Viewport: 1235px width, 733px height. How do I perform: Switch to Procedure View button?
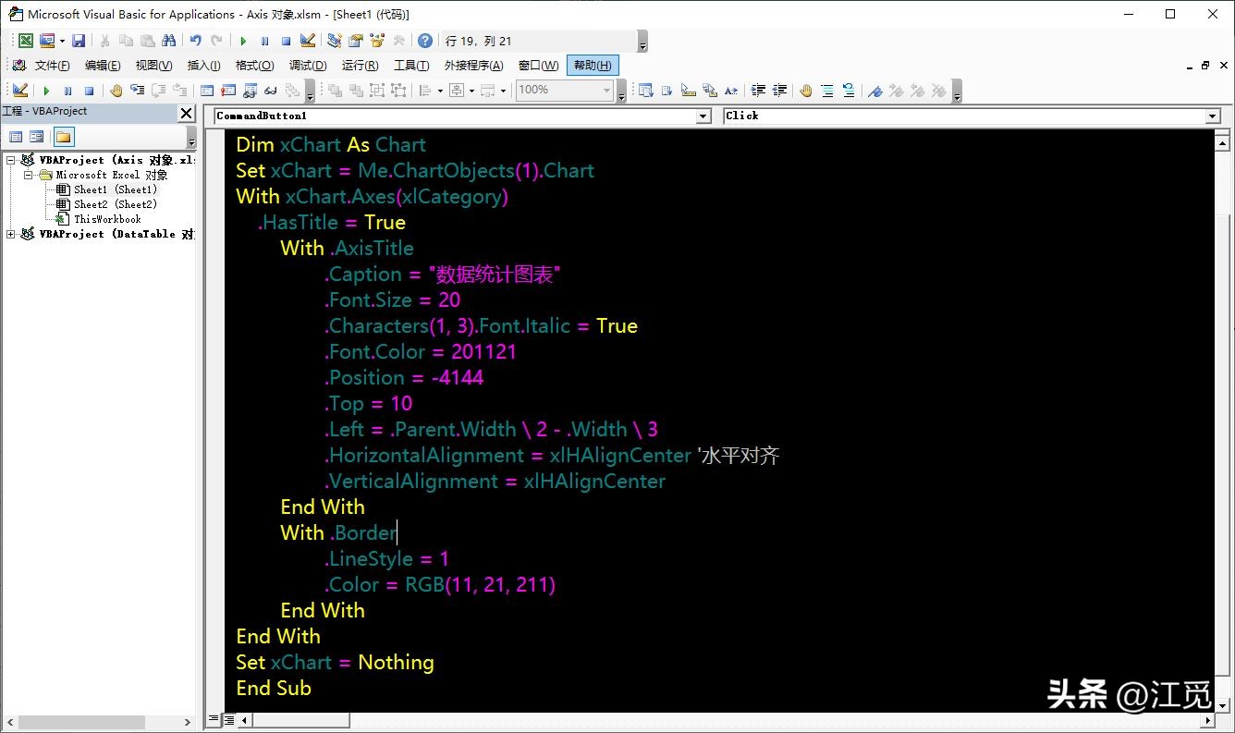click(x=214, y=719)
